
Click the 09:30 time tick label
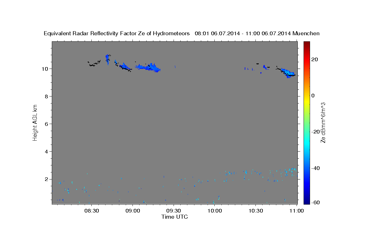[174, 211]
